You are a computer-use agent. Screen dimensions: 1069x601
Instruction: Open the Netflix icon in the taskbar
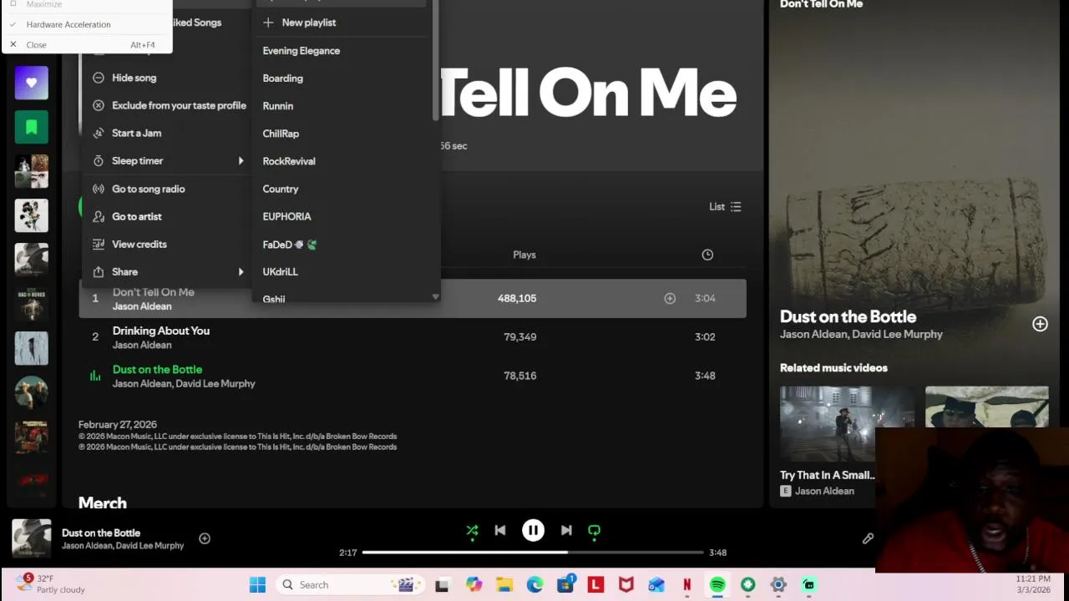click(687, 585)
